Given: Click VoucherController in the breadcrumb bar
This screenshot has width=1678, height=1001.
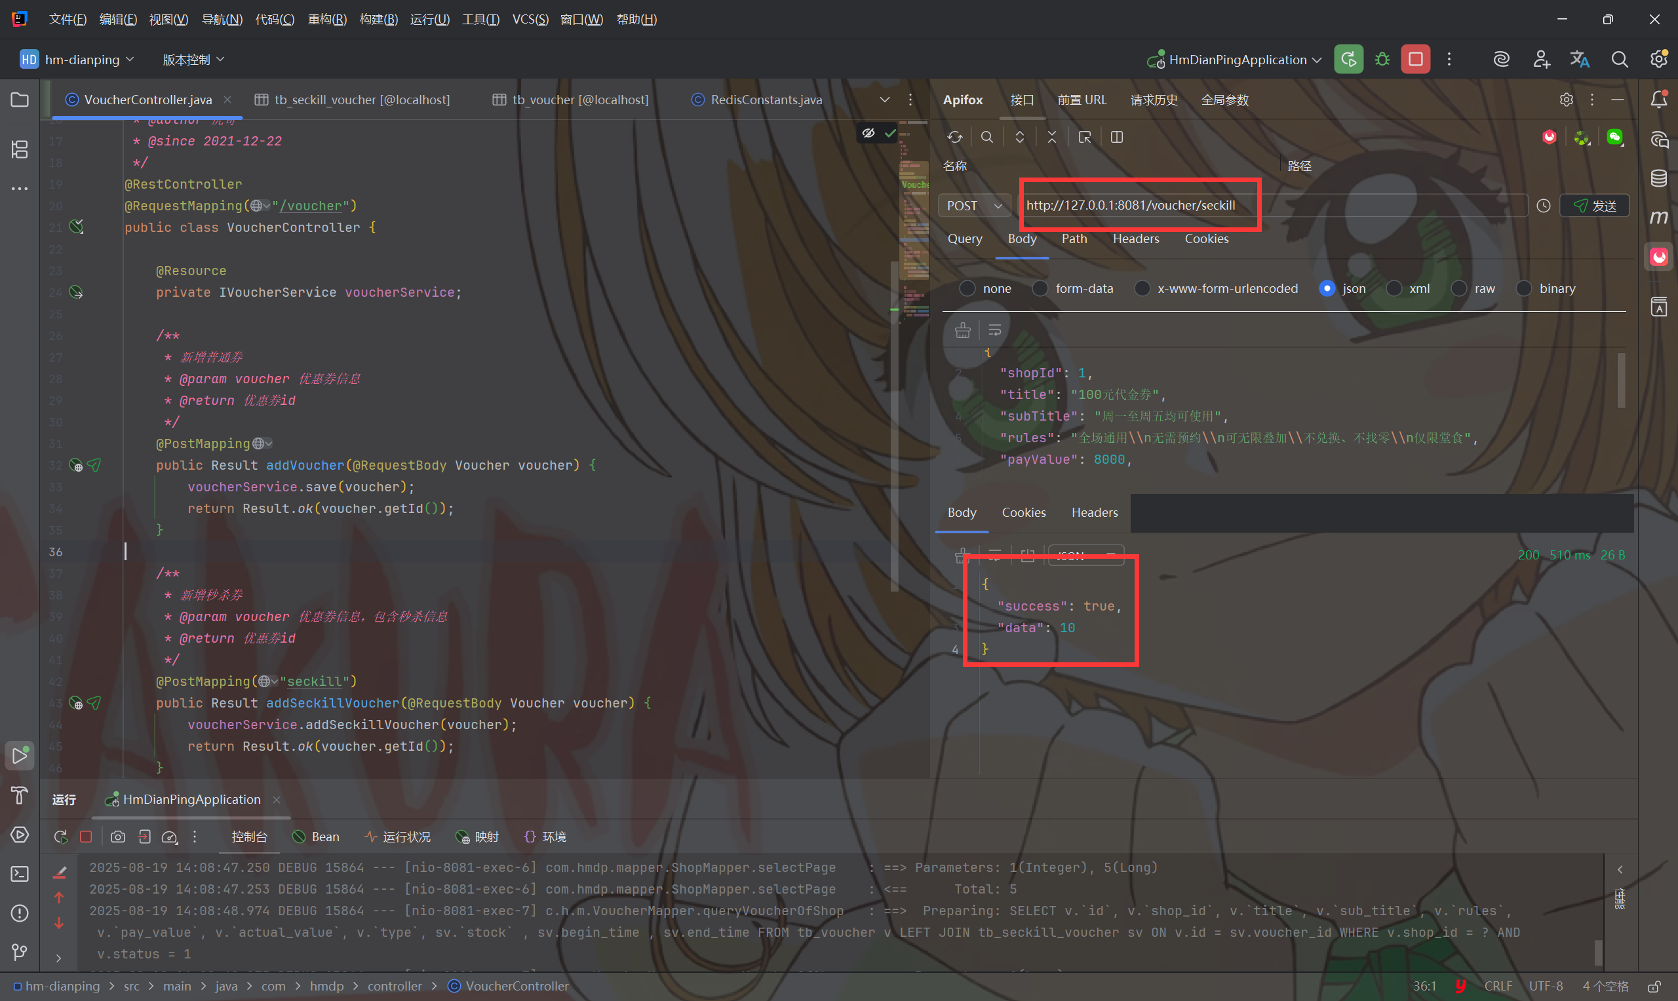Looking at the screenshot, I should pos(517,985).
